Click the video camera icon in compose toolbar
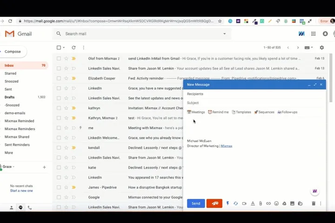This screenshot has width=335, height=223. (x=244, y=203)
